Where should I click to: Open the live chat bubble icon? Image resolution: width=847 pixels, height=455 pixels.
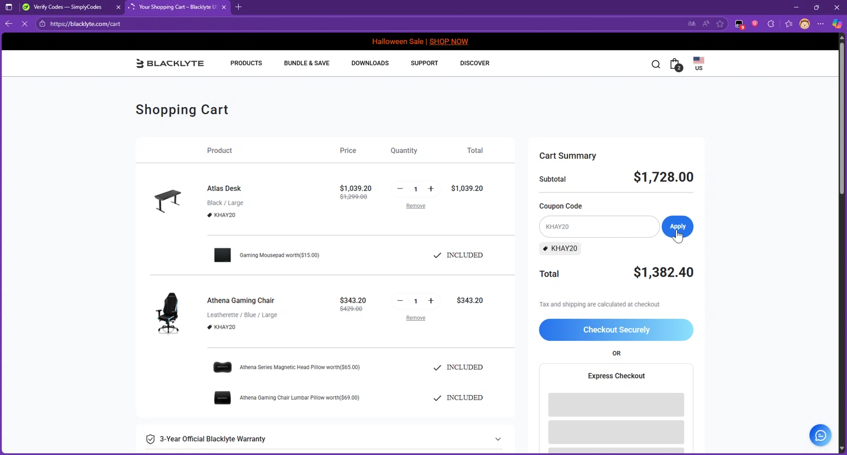tap(820, 435)
